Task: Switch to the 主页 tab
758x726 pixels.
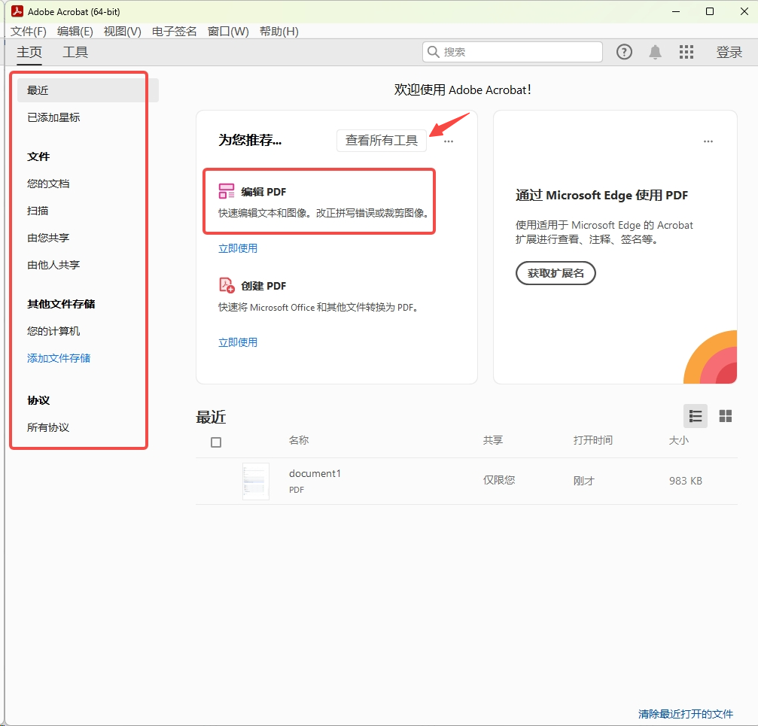Action: coord(29,52)
